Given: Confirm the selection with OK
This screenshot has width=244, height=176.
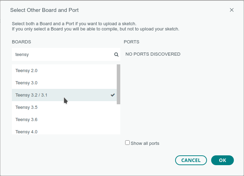Looking at the screenshot, I should pos(222,160).
